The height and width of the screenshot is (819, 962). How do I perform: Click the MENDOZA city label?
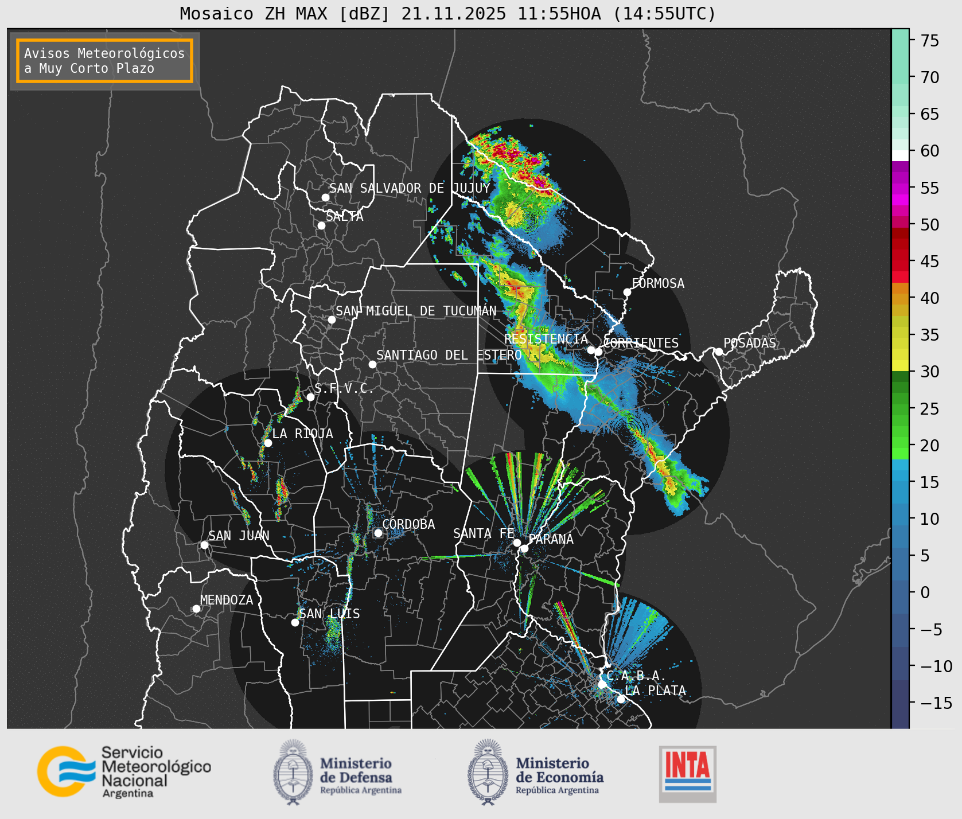[x=227, y=600]
